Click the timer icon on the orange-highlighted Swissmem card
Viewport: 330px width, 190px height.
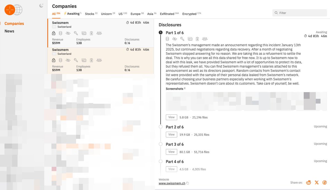click(x=128, y=49)
